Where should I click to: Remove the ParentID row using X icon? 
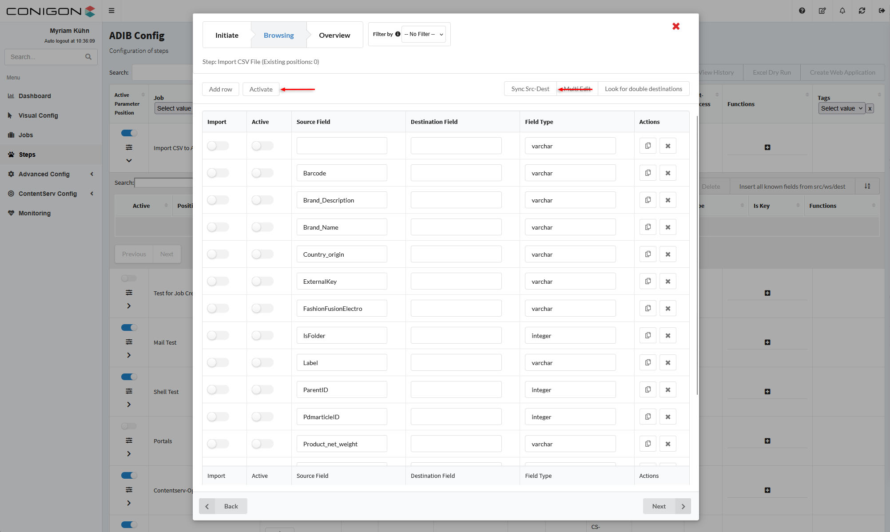[x=667, y=389]
